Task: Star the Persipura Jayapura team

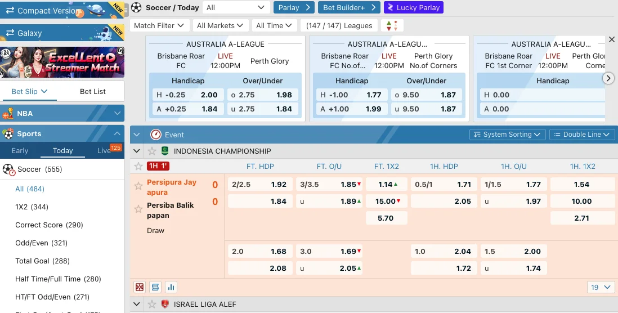Action: (138, 186)
